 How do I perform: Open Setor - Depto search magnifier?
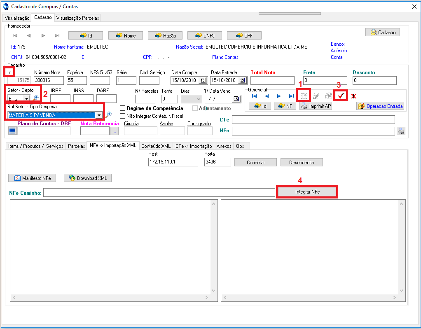[x=36, y=98]
